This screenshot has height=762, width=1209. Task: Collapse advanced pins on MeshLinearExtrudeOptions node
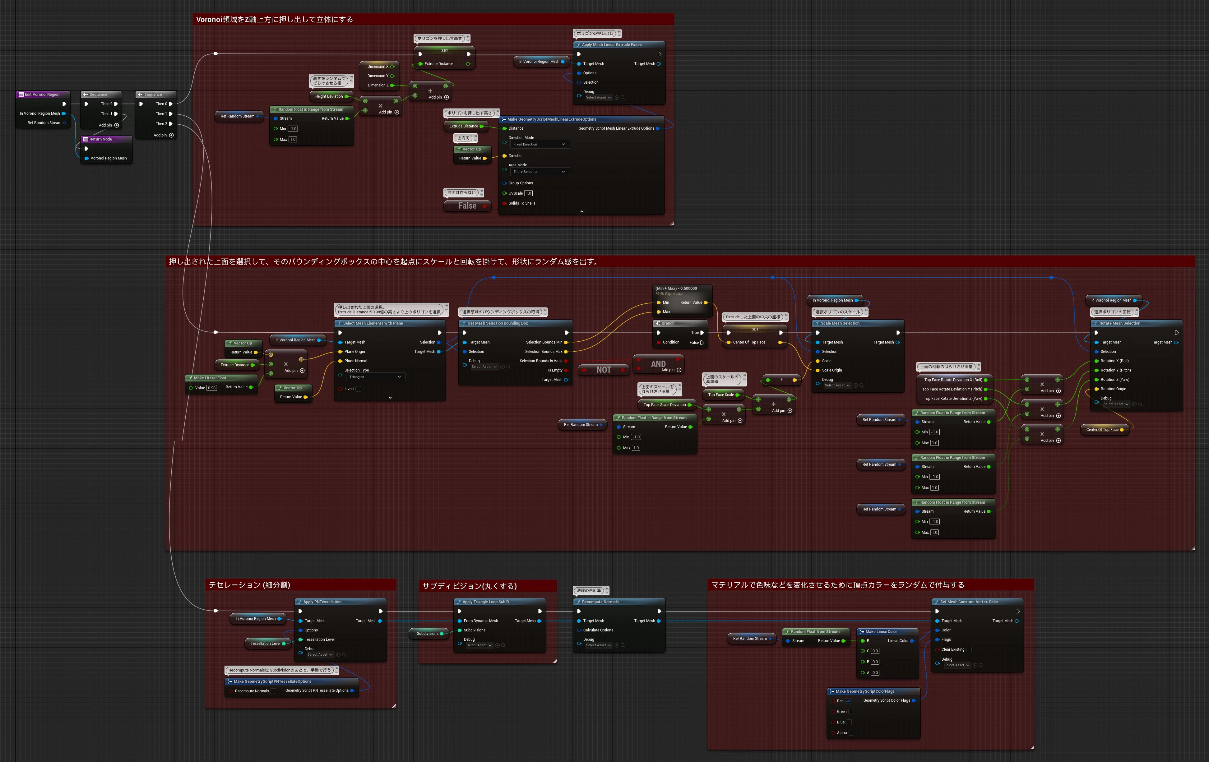click(581, 211)
